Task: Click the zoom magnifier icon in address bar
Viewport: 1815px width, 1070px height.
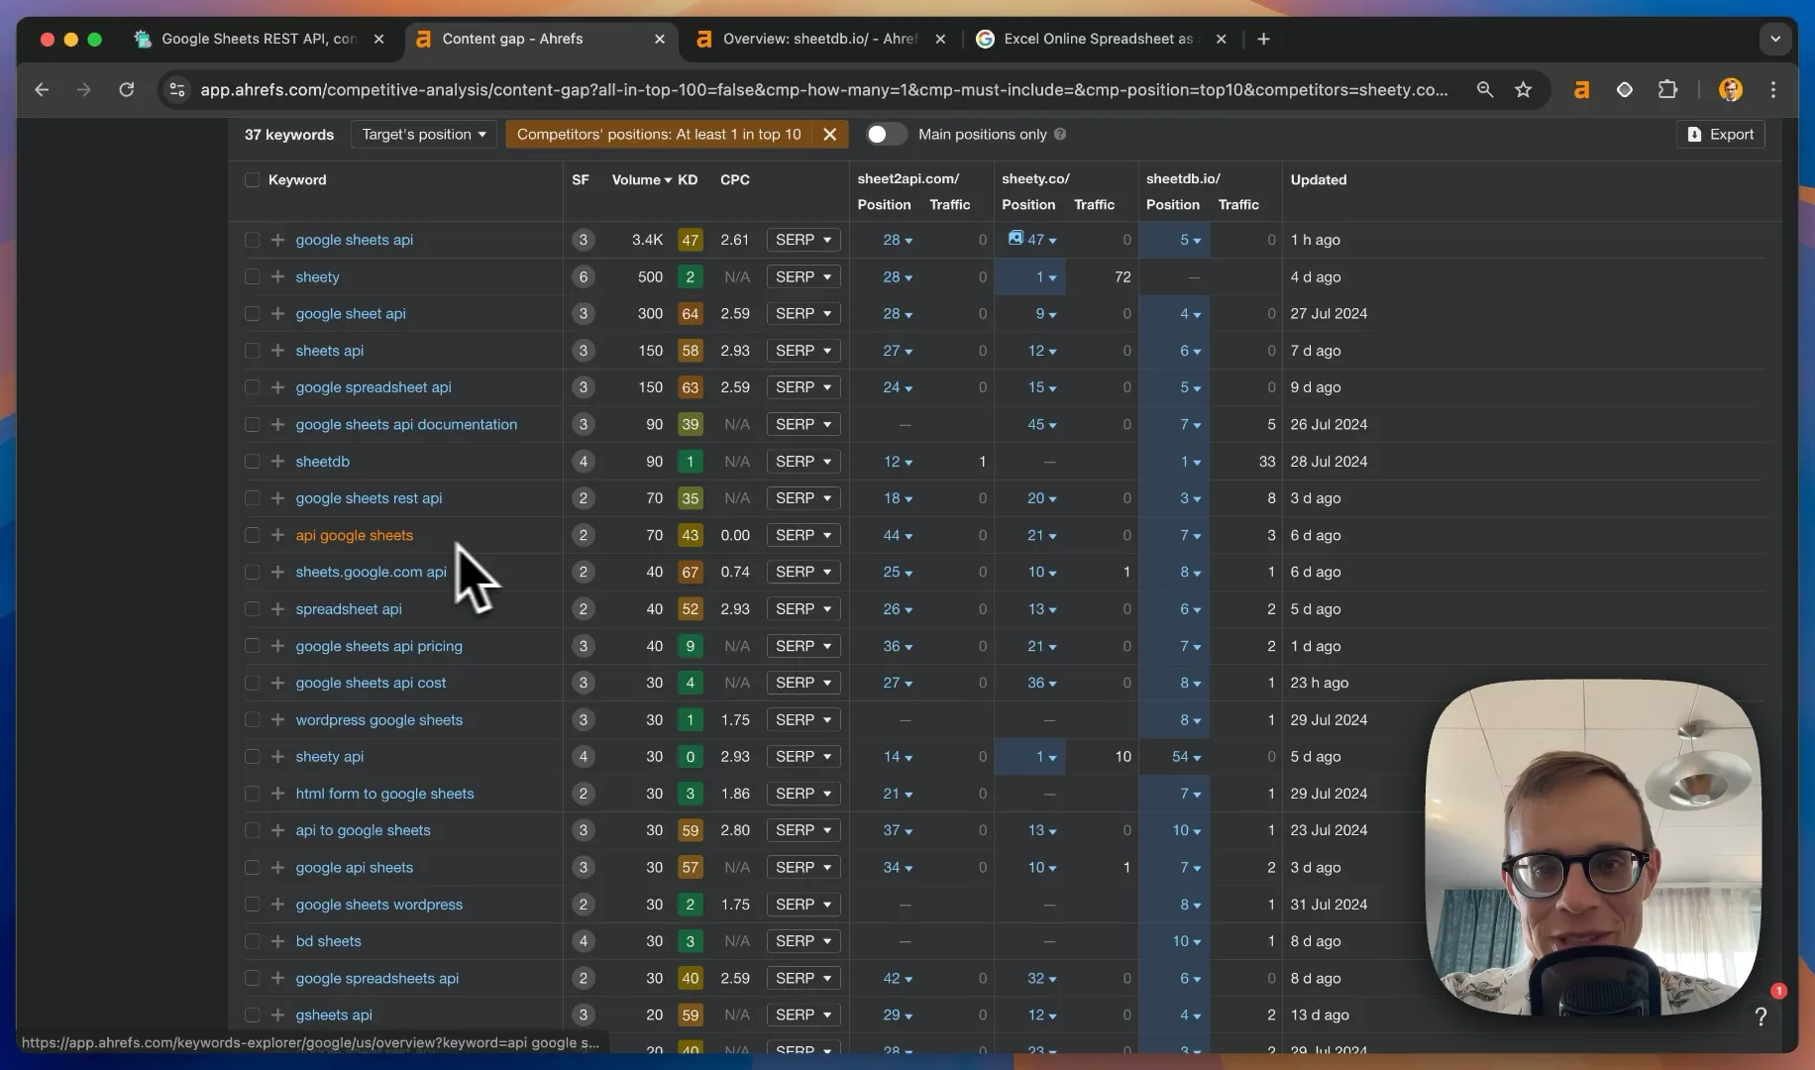Action: (x=1484, y=90)
